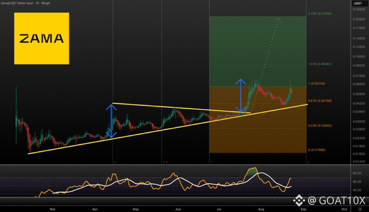Click the ZAMA yellow logo image
This screenshot has height=212, width=369.
click(42, 38)
